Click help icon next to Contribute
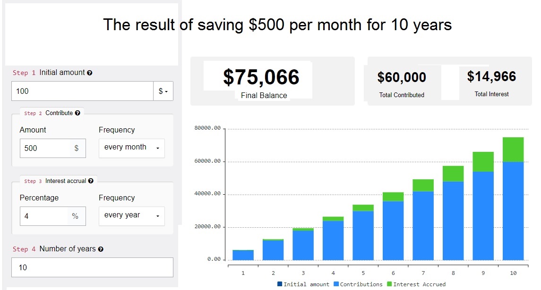541x290 pixels. [77, 113]
